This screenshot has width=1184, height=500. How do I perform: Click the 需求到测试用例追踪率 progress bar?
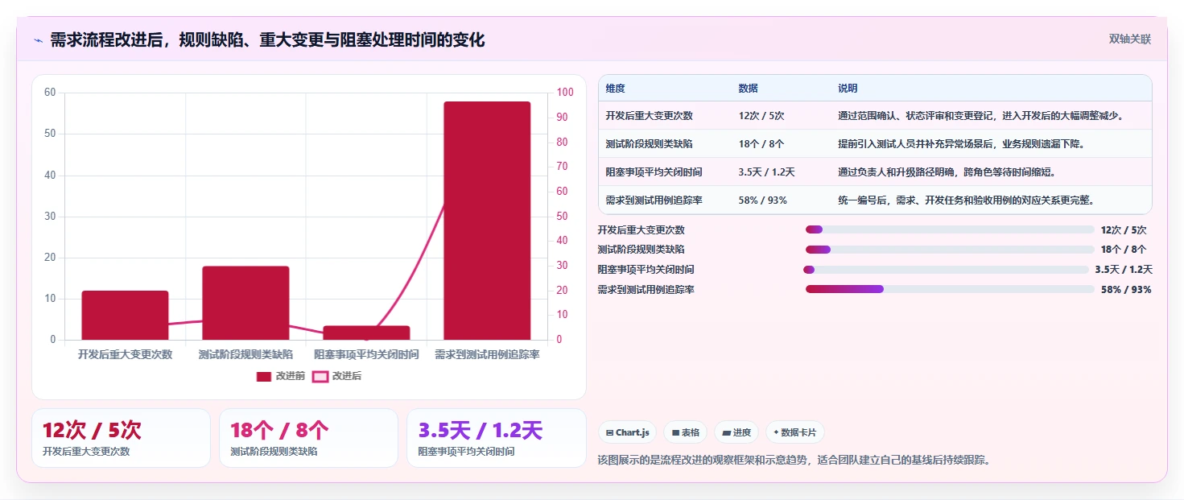pyautogui.click(x=950, y=289)
